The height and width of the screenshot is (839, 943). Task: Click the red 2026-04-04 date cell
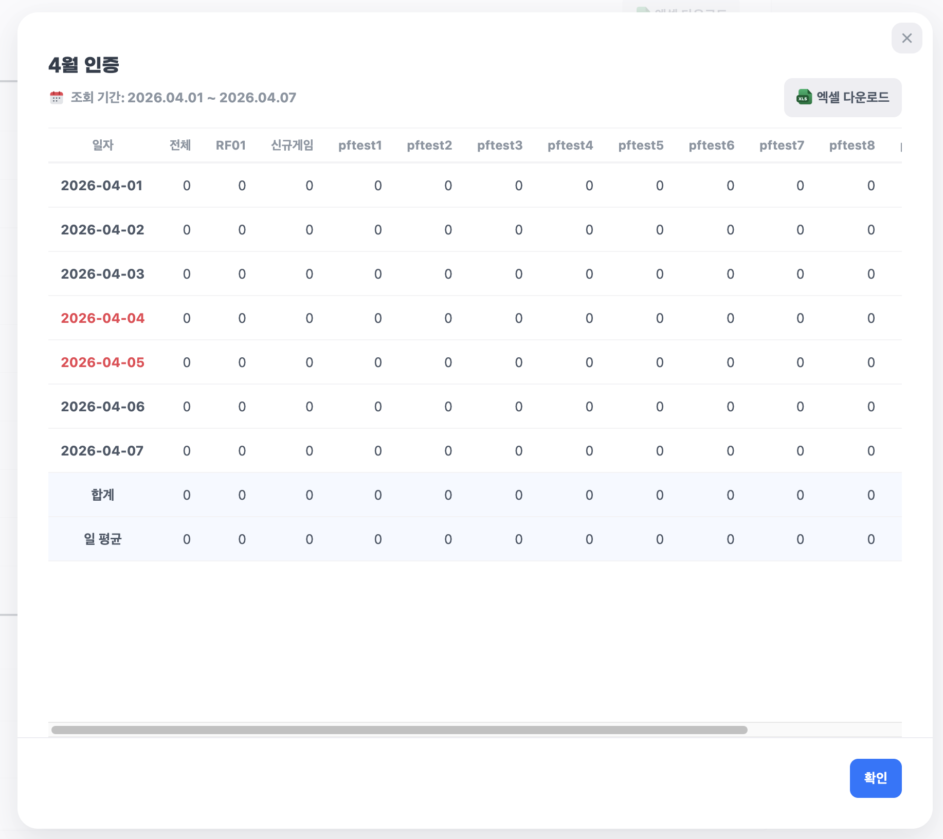[103, 318]
